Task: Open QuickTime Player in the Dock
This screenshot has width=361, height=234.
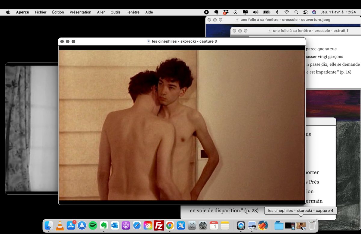Action: pos(241,225)
